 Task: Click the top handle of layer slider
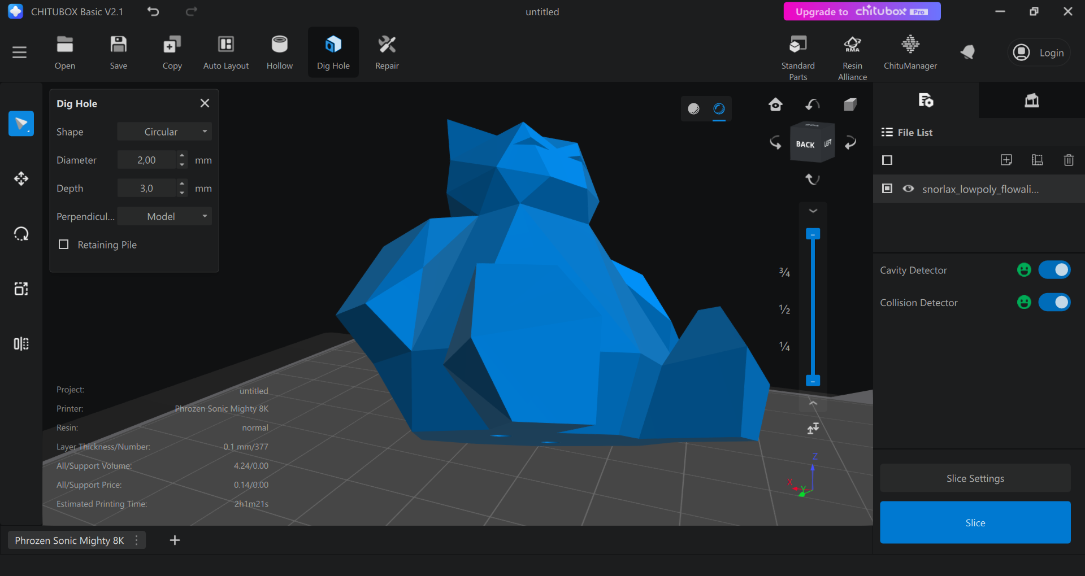pyautogui.click(x=813, y=234)
